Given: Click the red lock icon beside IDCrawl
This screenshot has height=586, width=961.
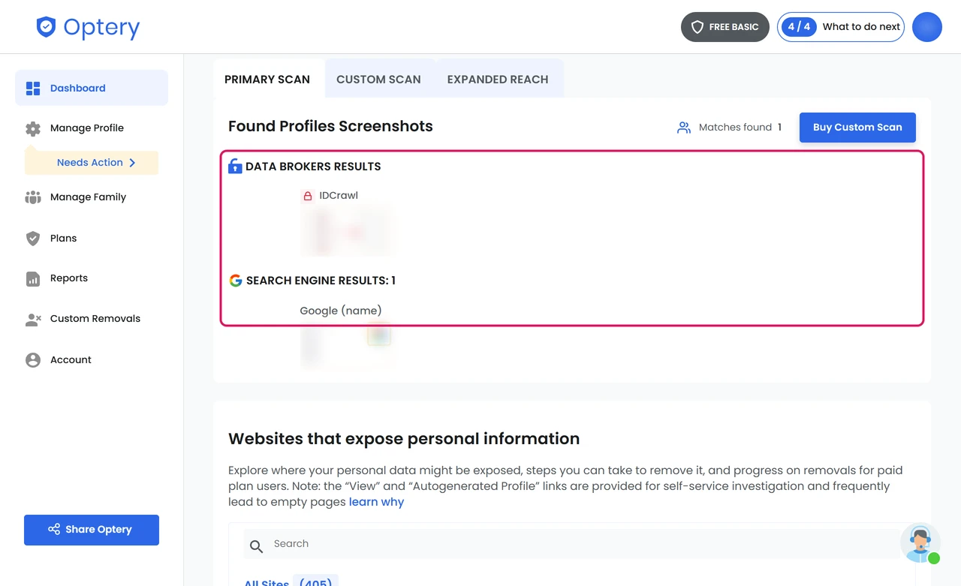Looking at the screenshot, I should click(x=307, y=196).
